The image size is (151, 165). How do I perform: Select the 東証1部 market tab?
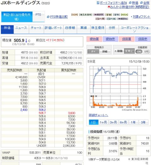tap(17, 17)
